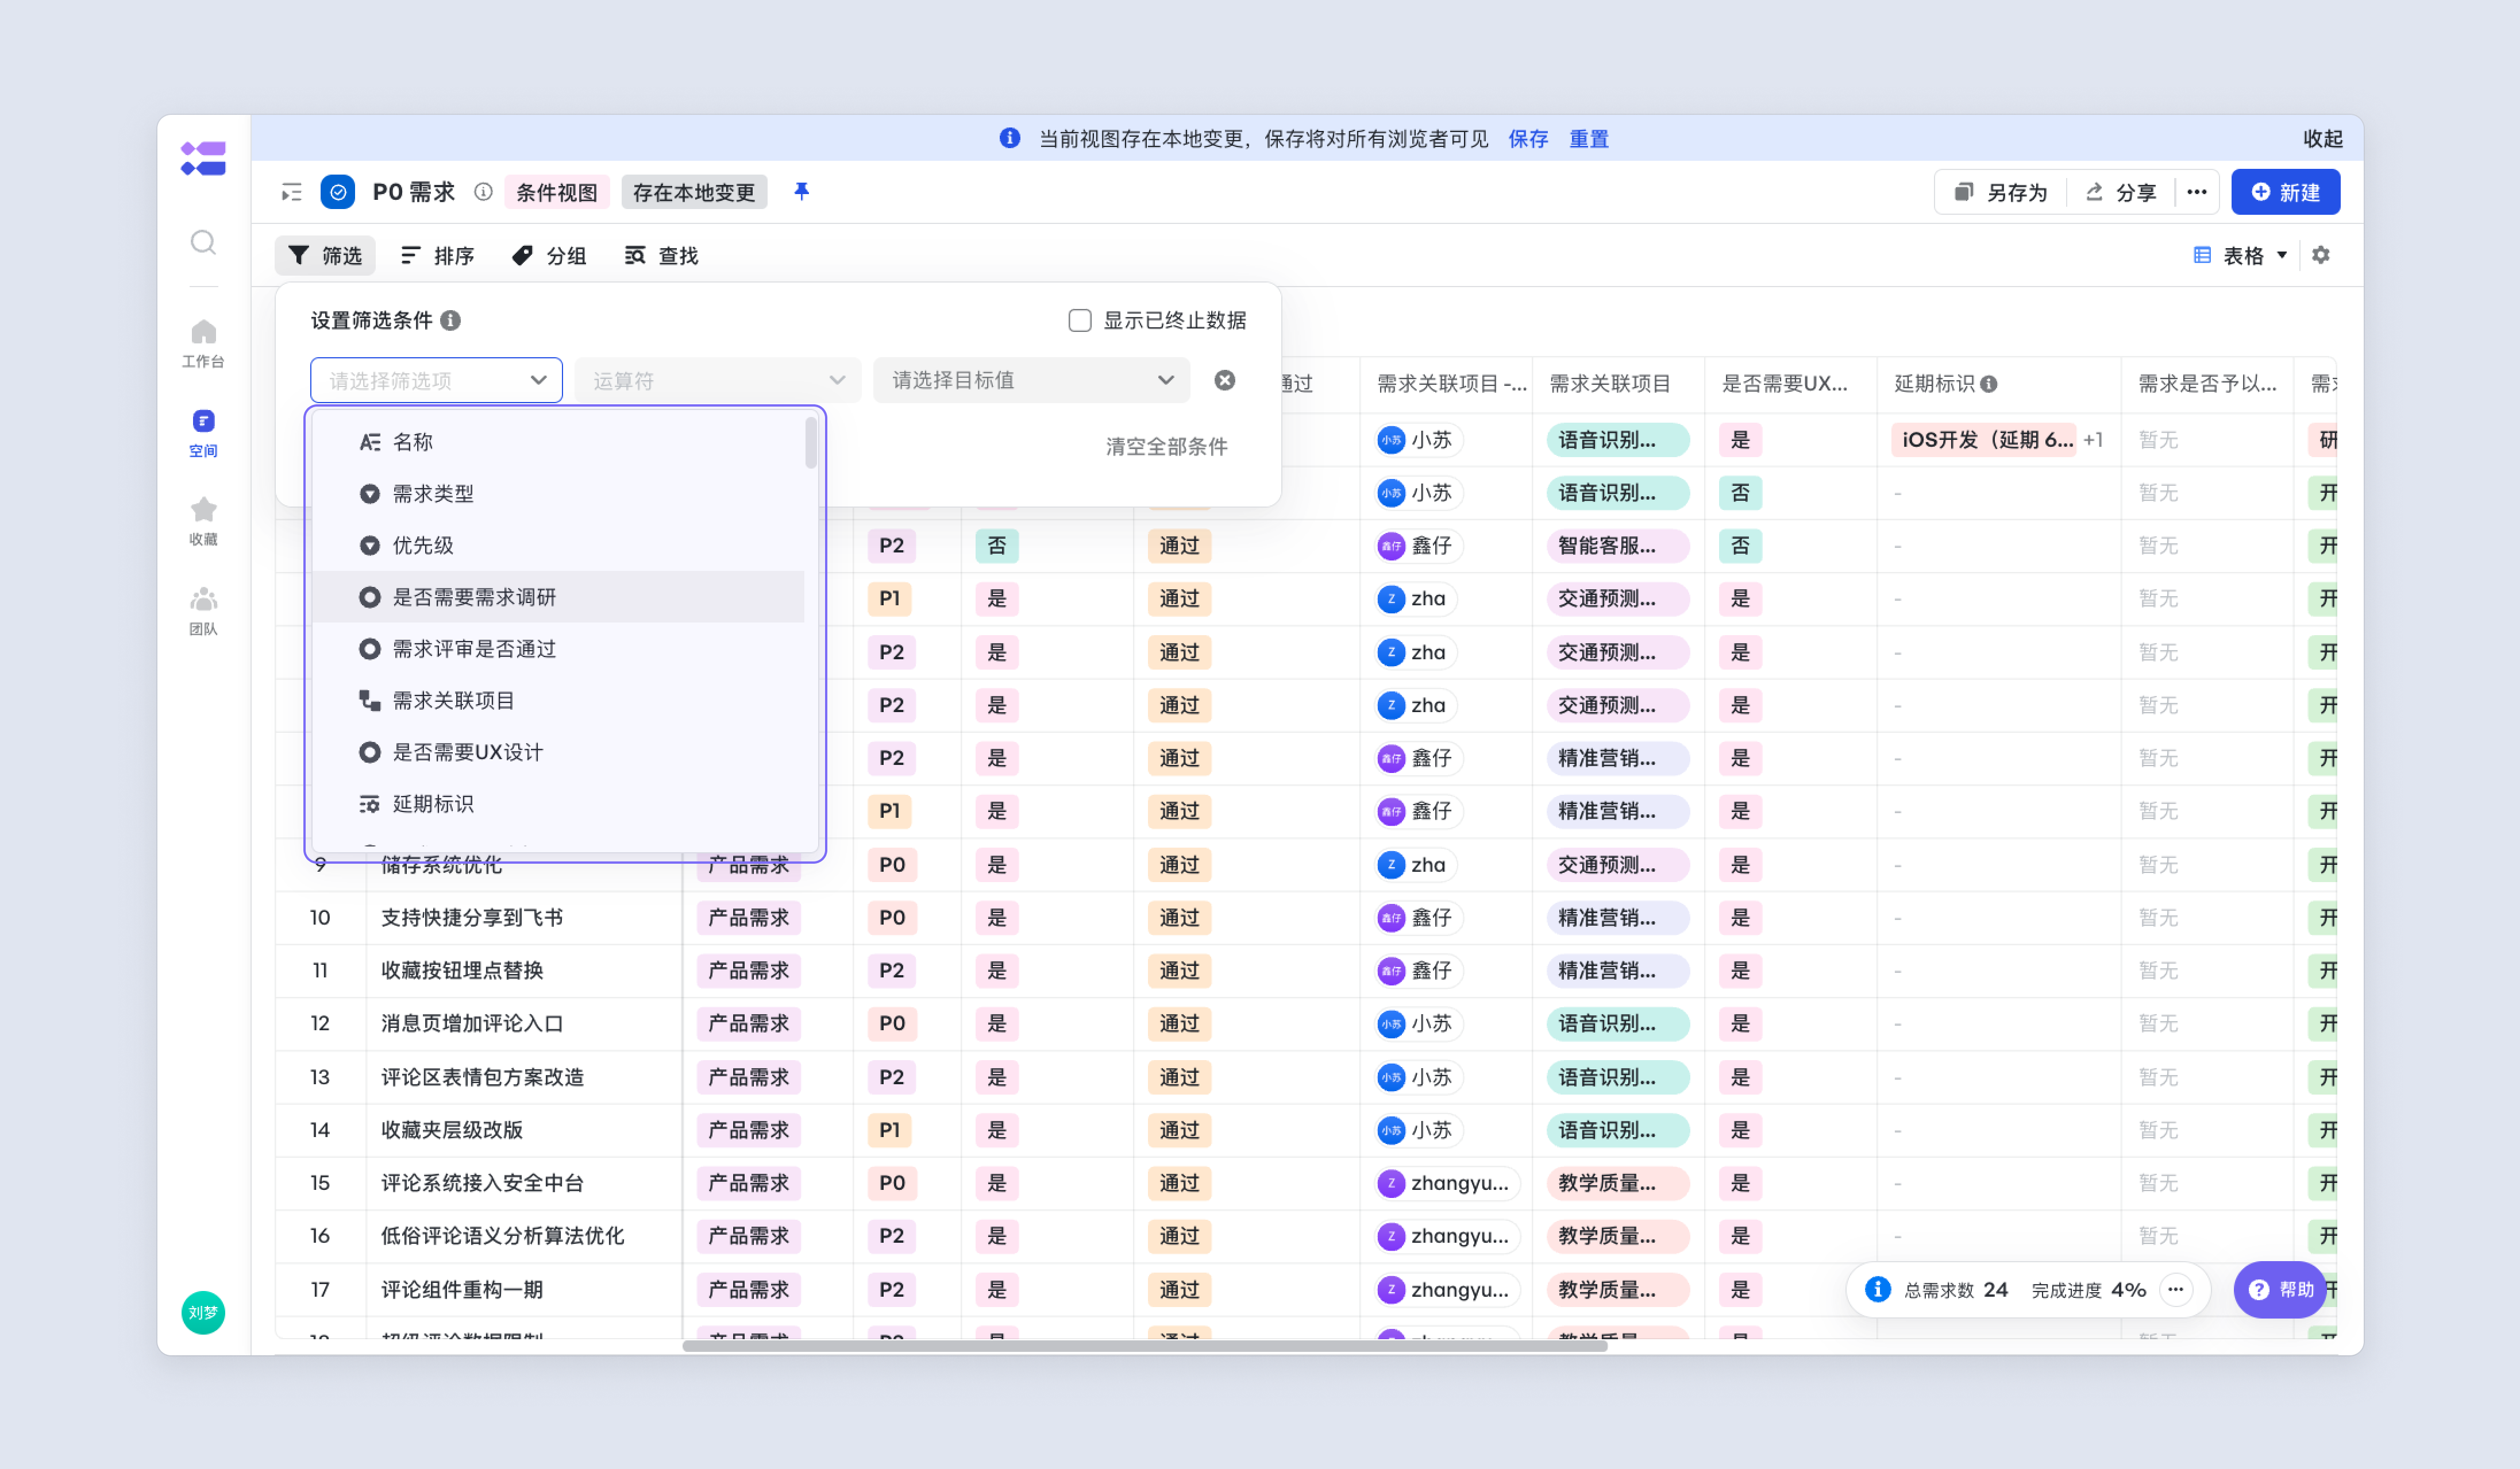
Task: Click the blue P0 需求 view icon
Action: pos(338,192)
